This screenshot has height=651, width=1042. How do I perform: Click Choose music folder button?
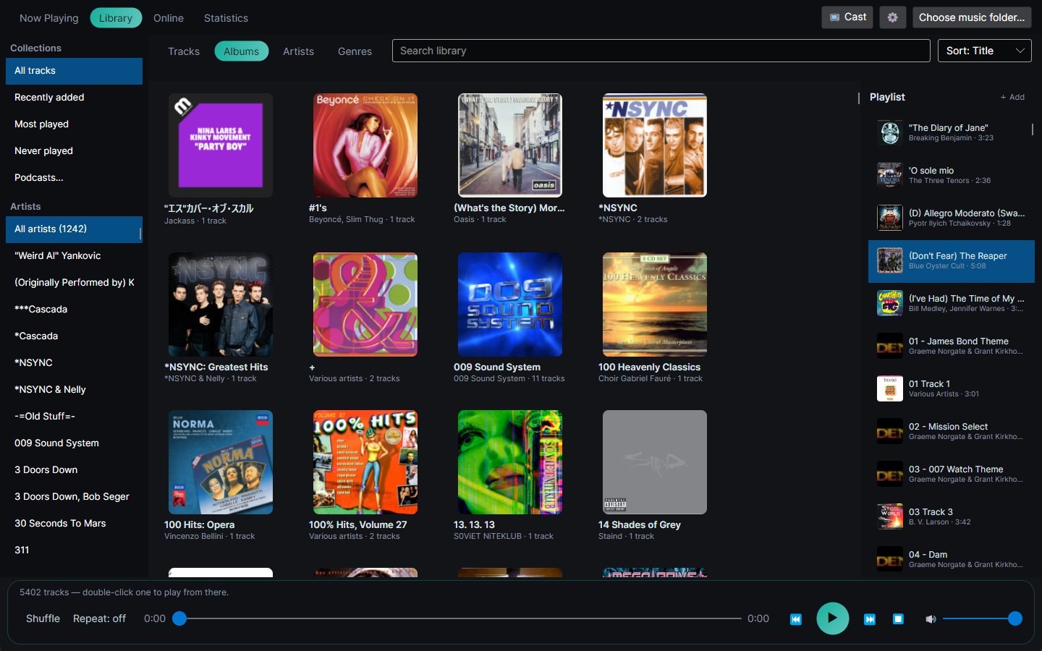(x=972, y=17)
